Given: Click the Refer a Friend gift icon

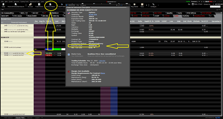Looking at the screenshot, I should click(x=193, y=4).
